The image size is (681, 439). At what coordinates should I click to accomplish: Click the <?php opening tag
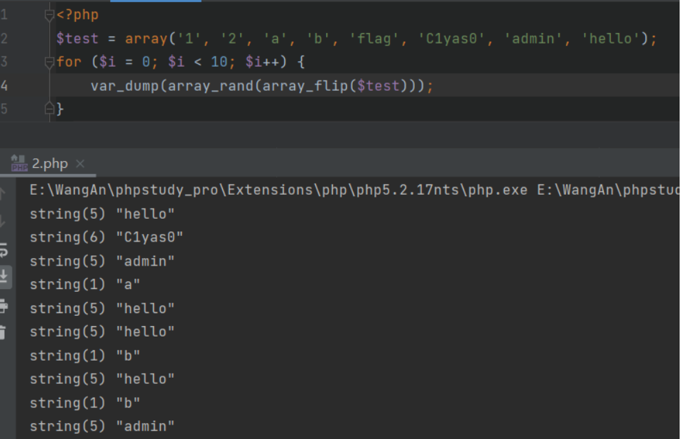tap(77, 14)
